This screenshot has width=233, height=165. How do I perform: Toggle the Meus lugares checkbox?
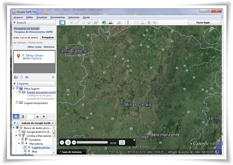click(17, 88)
